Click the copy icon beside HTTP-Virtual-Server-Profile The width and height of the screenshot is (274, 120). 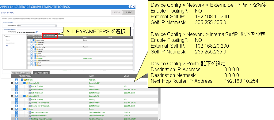(36, 32)
